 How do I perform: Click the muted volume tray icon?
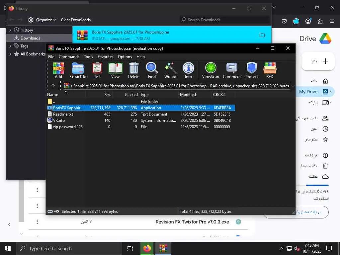(297, 248)
